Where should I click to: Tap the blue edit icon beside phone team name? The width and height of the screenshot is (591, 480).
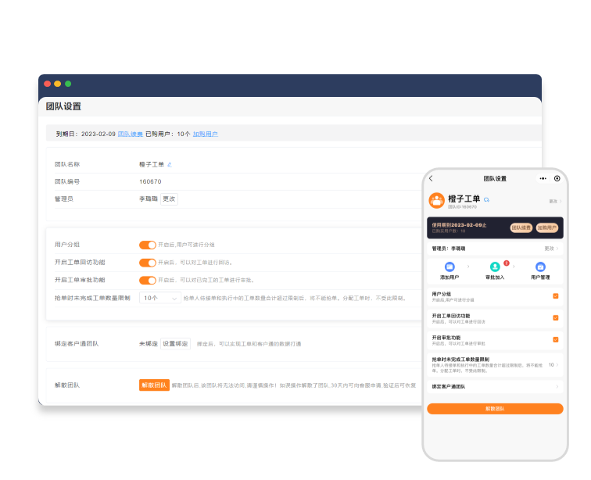click(x=486, y=200)
